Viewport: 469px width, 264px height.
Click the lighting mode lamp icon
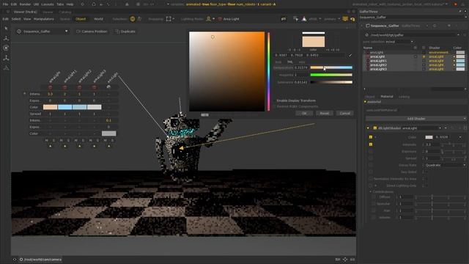tap(208, 19)
